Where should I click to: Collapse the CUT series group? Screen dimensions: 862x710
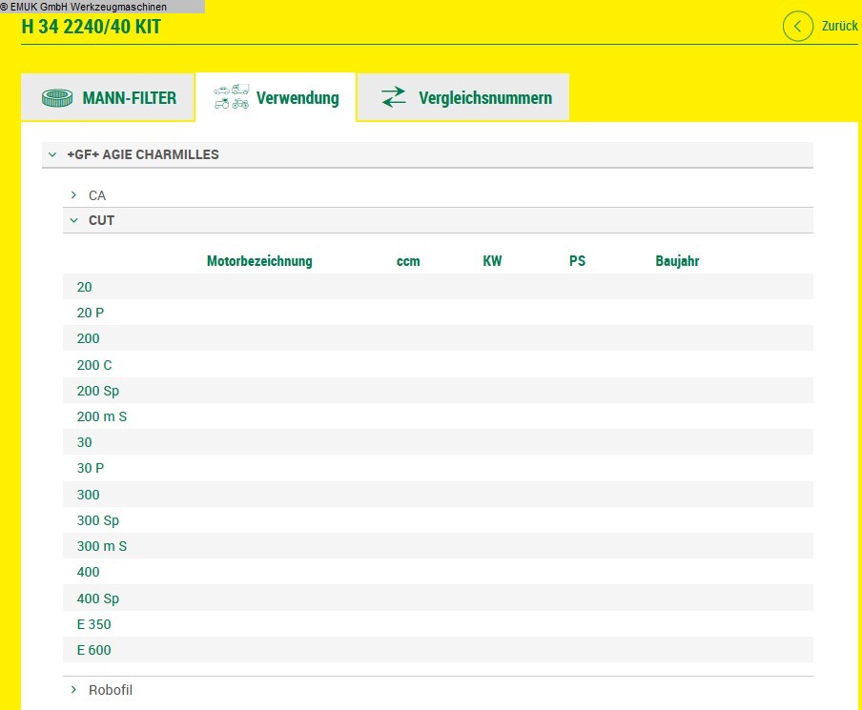pyautogui.click(x=73, y=220)
